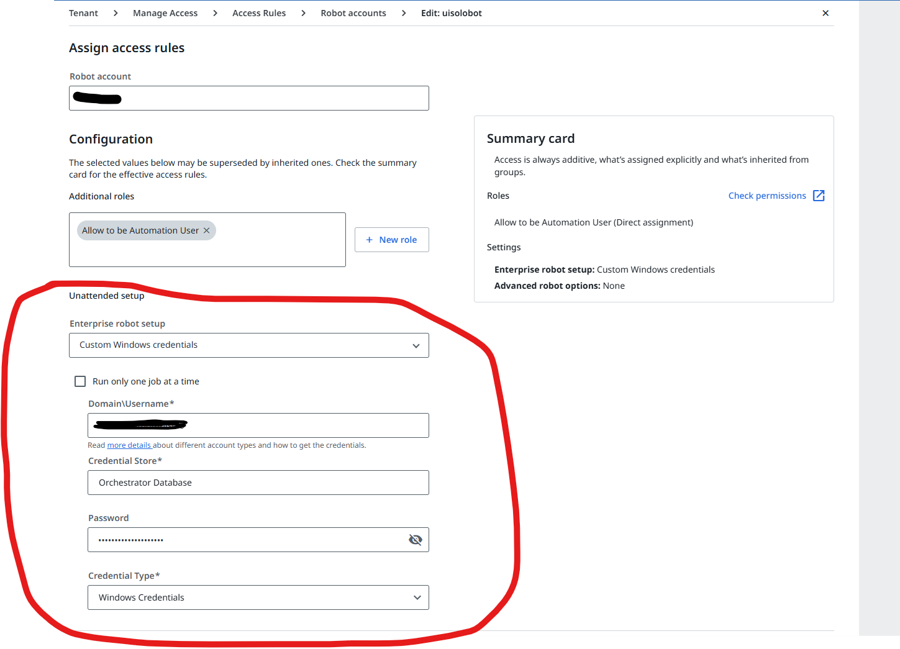Viewport: 900px width, 649px height.
Task: Select the Unattended setup label
Action: [107, 296]
